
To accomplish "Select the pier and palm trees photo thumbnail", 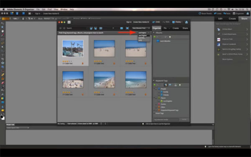I will click(x=73, y=49).
